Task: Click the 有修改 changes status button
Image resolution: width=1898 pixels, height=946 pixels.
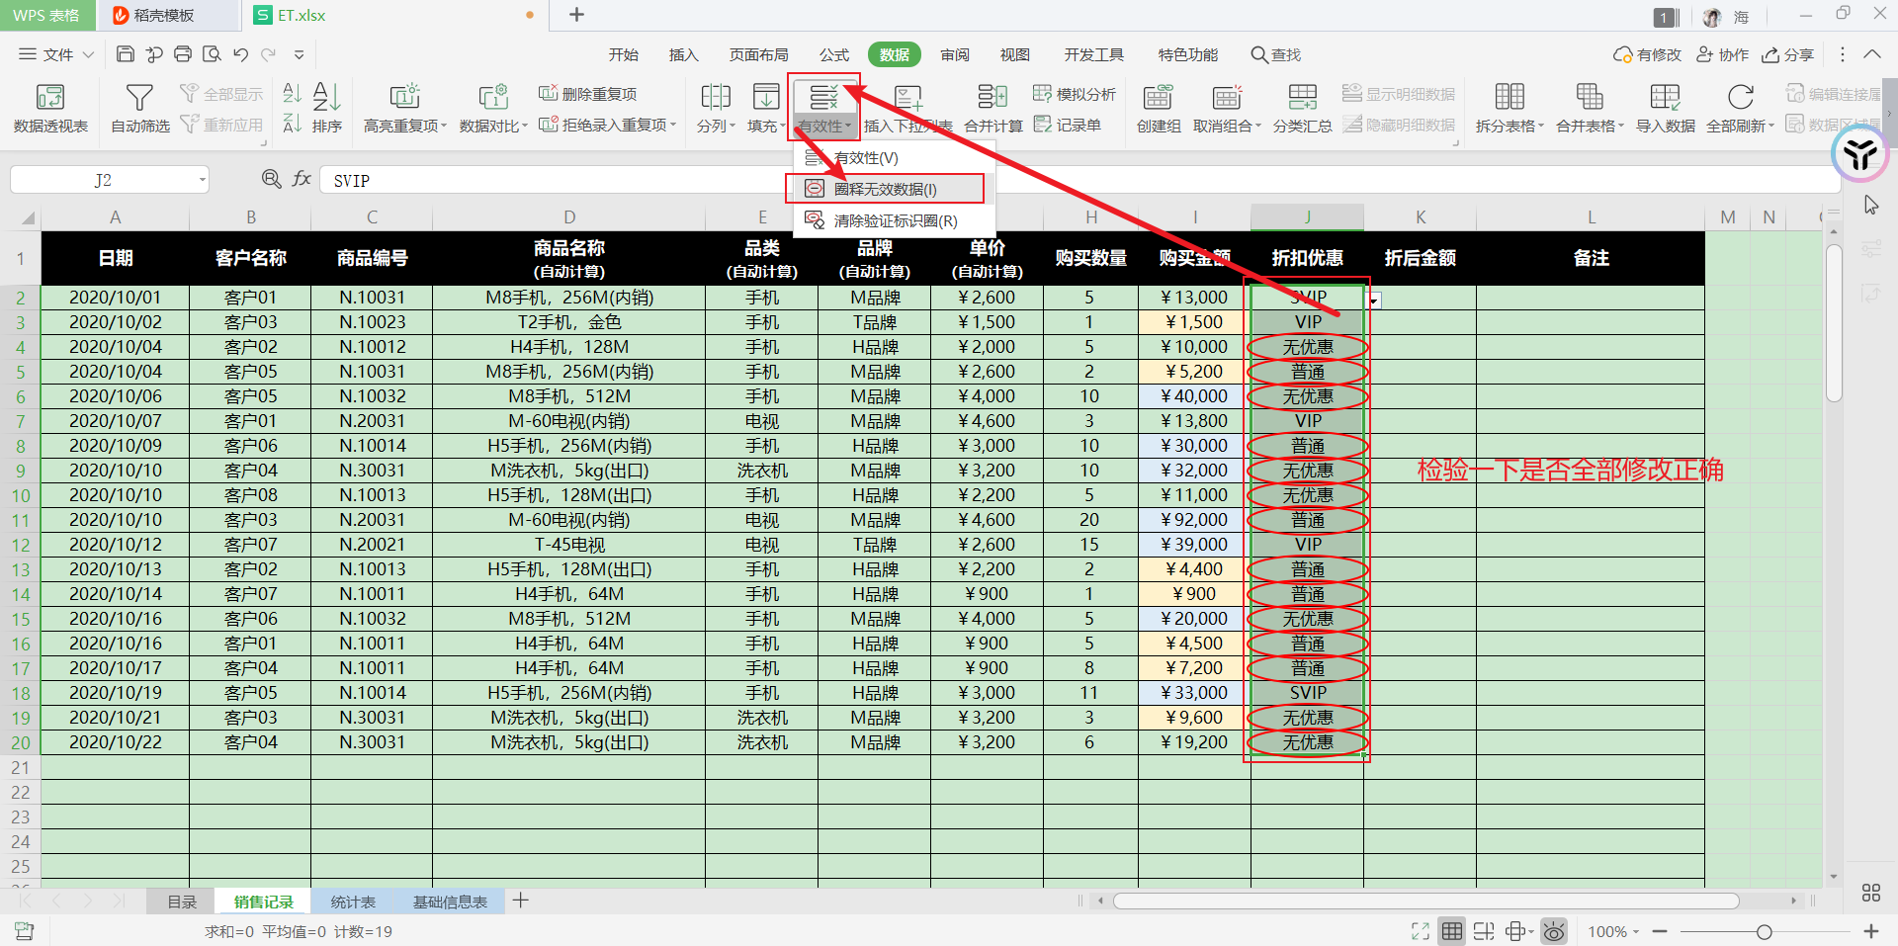Action: point(1647,54)
